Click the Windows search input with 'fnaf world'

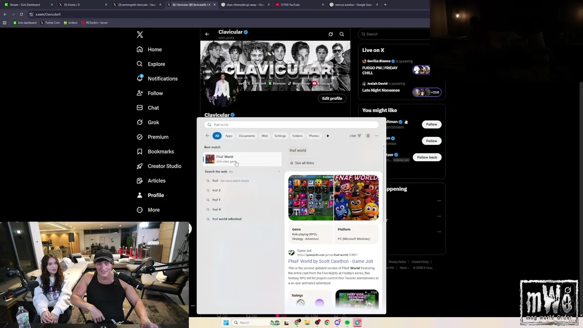(x=291, y=125)
